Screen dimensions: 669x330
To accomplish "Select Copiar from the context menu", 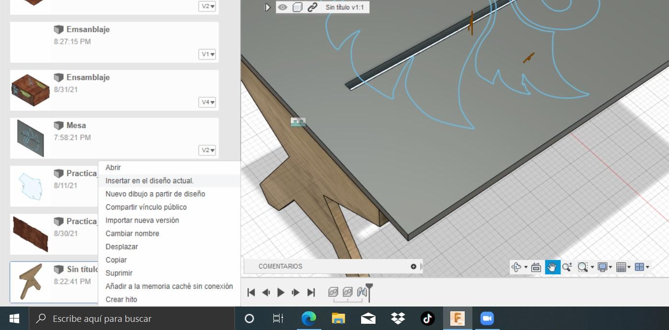I will point(116,260).
